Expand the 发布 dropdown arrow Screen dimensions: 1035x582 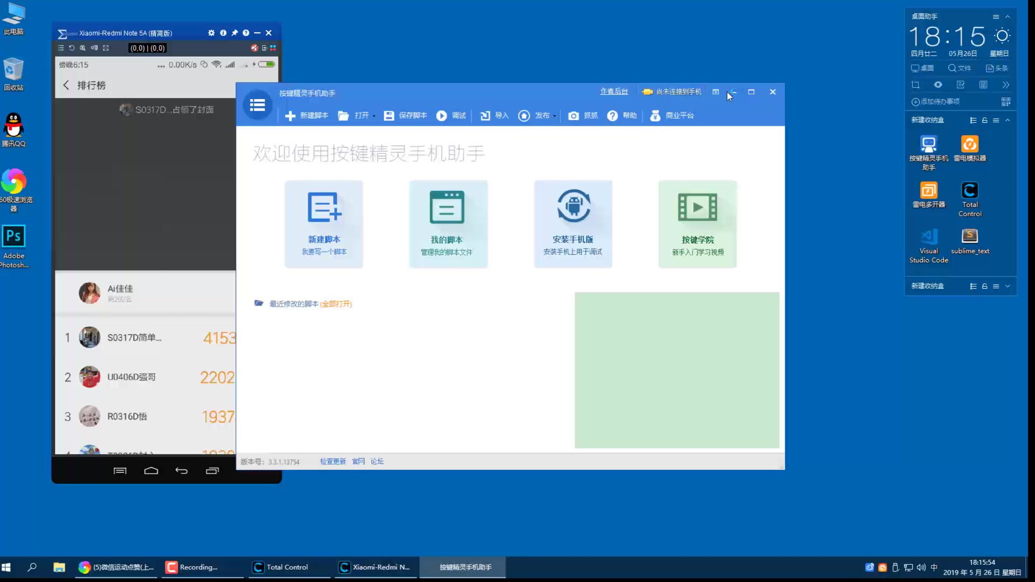pos(554,116)
